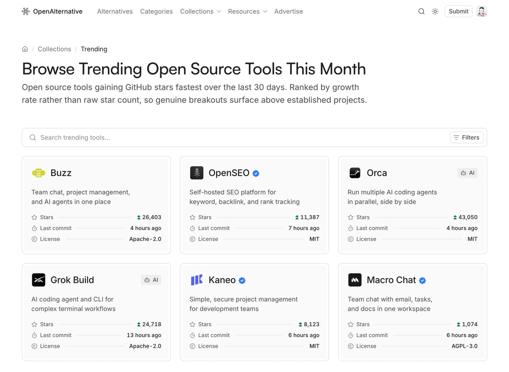Image resolution: width=509 pixels, height=372 pixels.
Task: Open the Macro Chat tool title
Action: (391, 280)
